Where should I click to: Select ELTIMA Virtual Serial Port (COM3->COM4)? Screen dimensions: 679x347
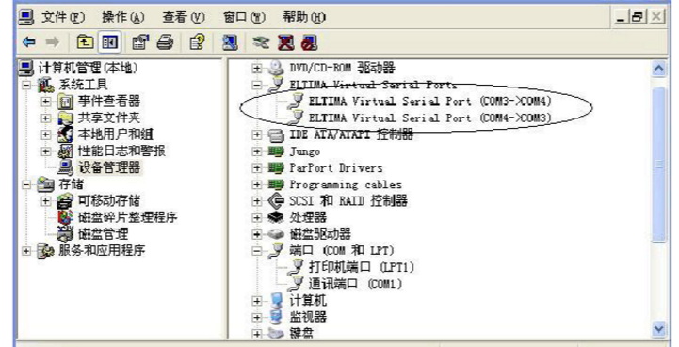[430, 102]
